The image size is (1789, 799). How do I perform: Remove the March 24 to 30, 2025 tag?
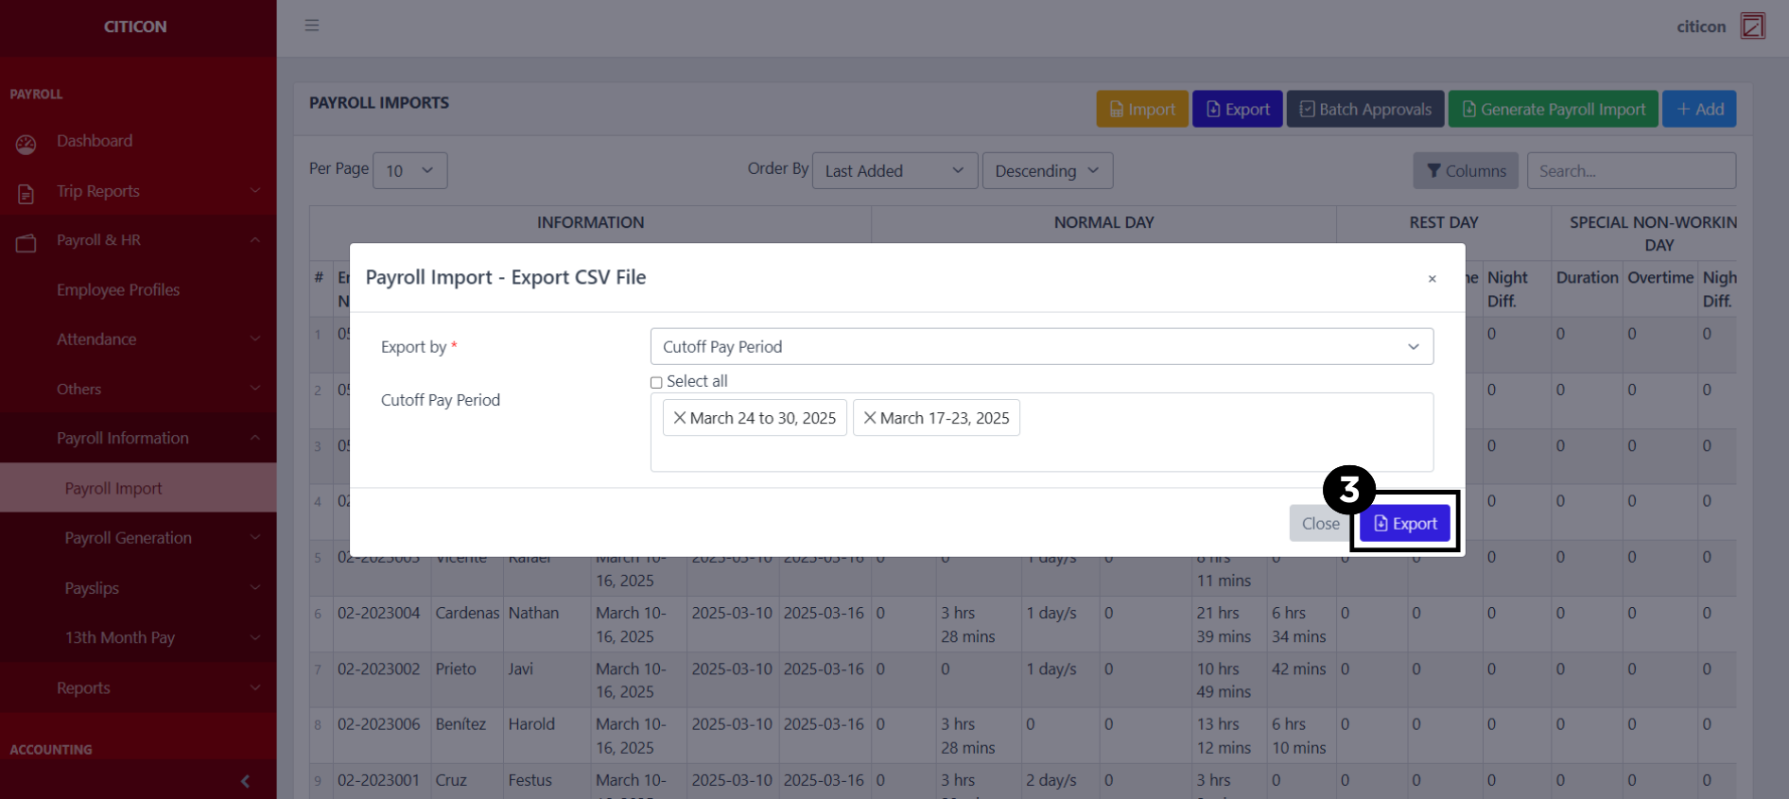[679, 418]
